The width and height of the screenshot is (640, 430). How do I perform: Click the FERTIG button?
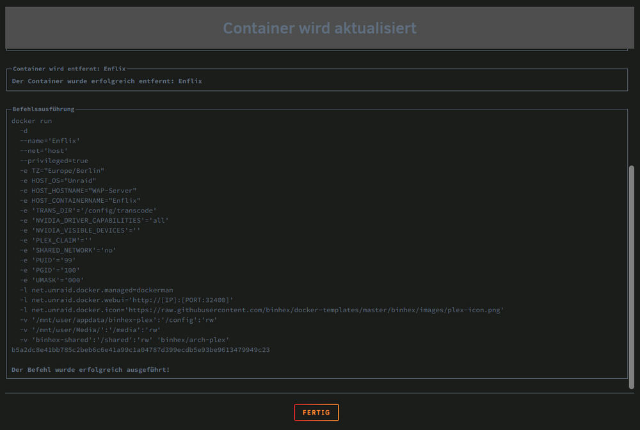(x=316, y=413)
